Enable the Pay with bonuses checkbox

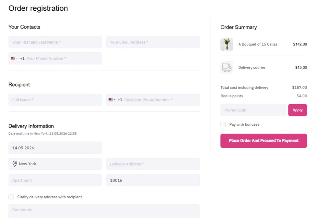223,124
